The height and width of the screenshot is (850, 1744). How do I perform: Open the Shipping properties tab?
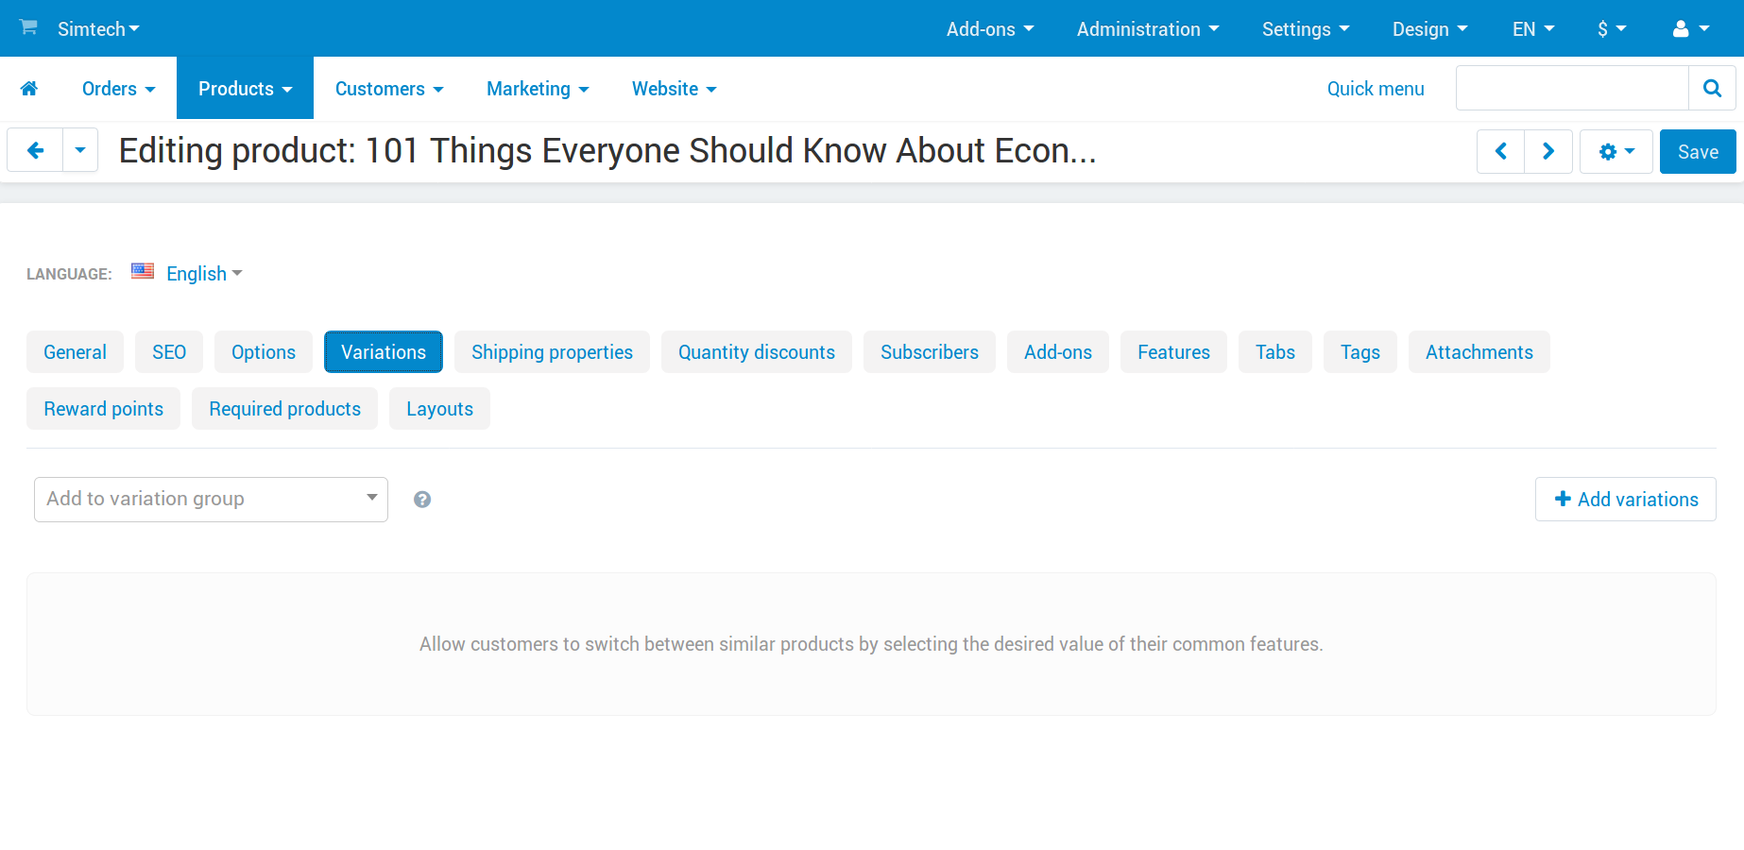click(552, 352)
